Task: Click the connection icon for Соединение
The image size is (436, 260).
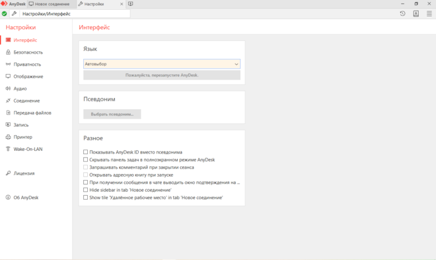Action: tap(8, 101)
